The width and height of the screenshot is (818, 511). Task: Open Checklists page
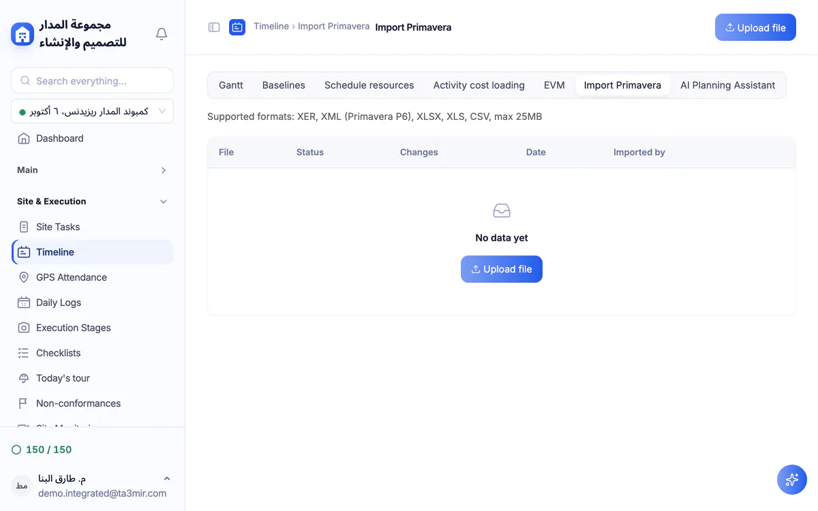click(x=92, y=353)
